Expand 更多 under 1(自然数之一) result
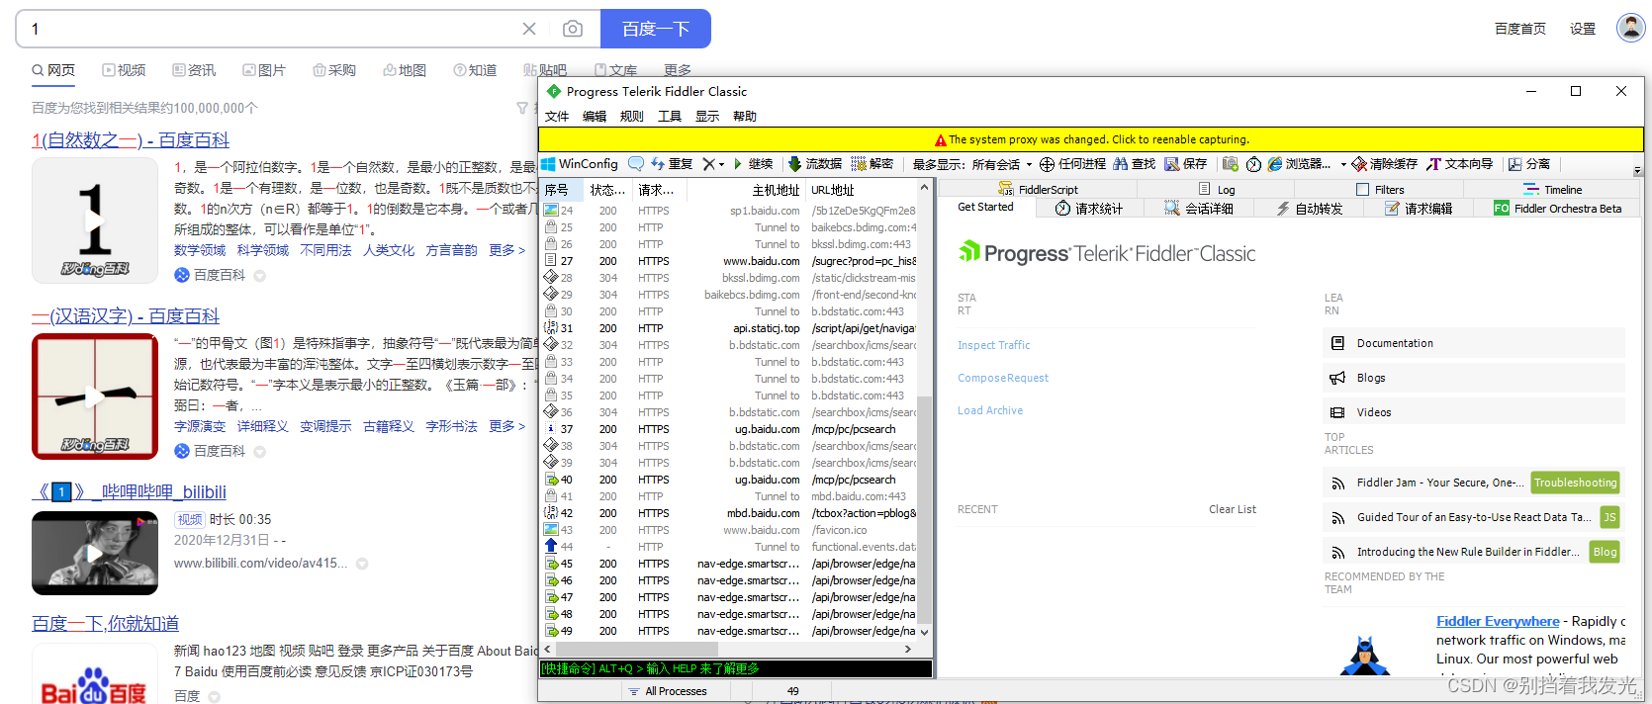This screenshot has height=704, width=1652. (506, 250)
